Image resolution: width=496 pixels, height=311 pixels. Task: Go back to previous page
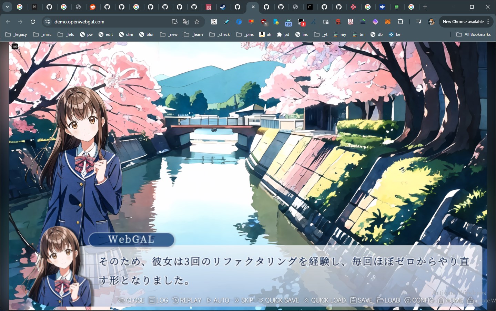8,22
